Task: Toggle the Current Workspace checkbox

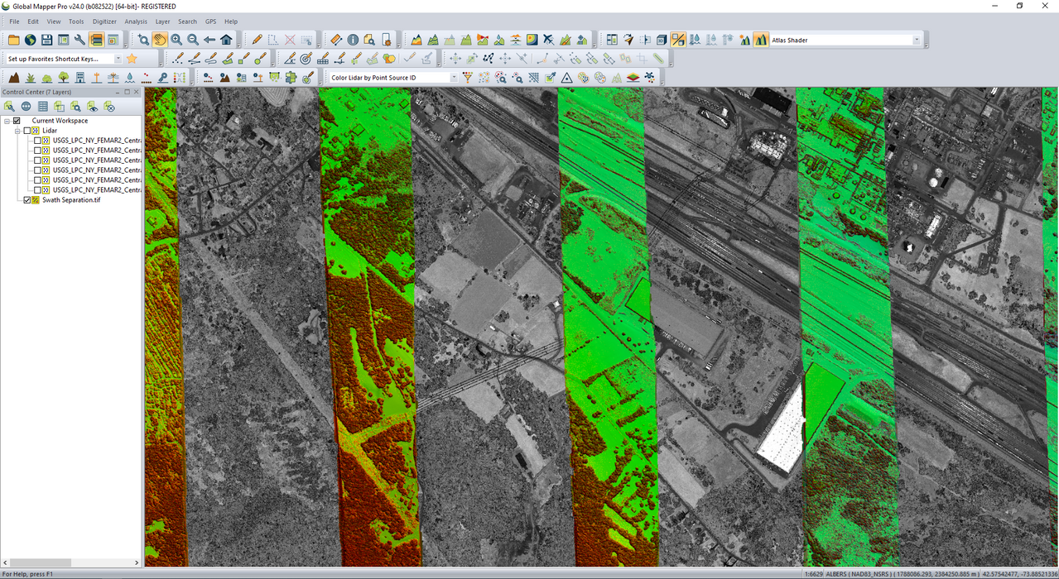Action: pyautogui.click(x=17, y=121)
